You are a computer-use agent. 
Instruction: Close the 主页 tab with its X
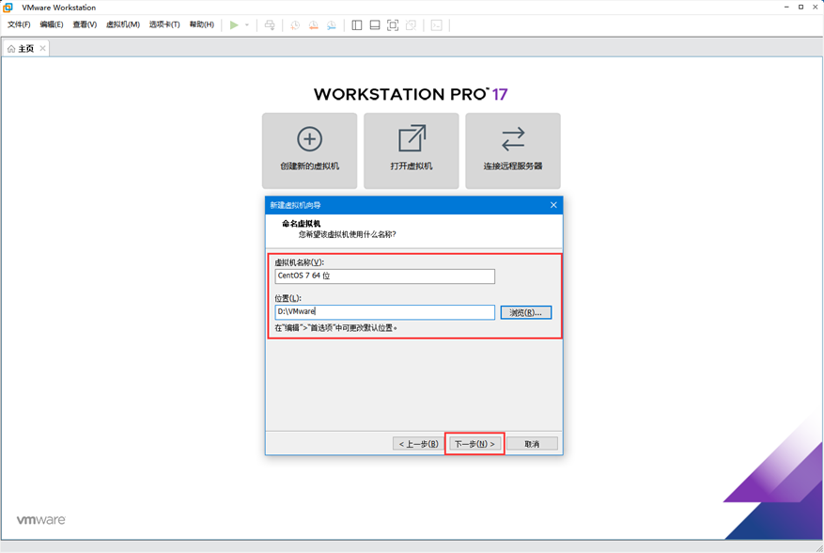(x=42, y=48)
